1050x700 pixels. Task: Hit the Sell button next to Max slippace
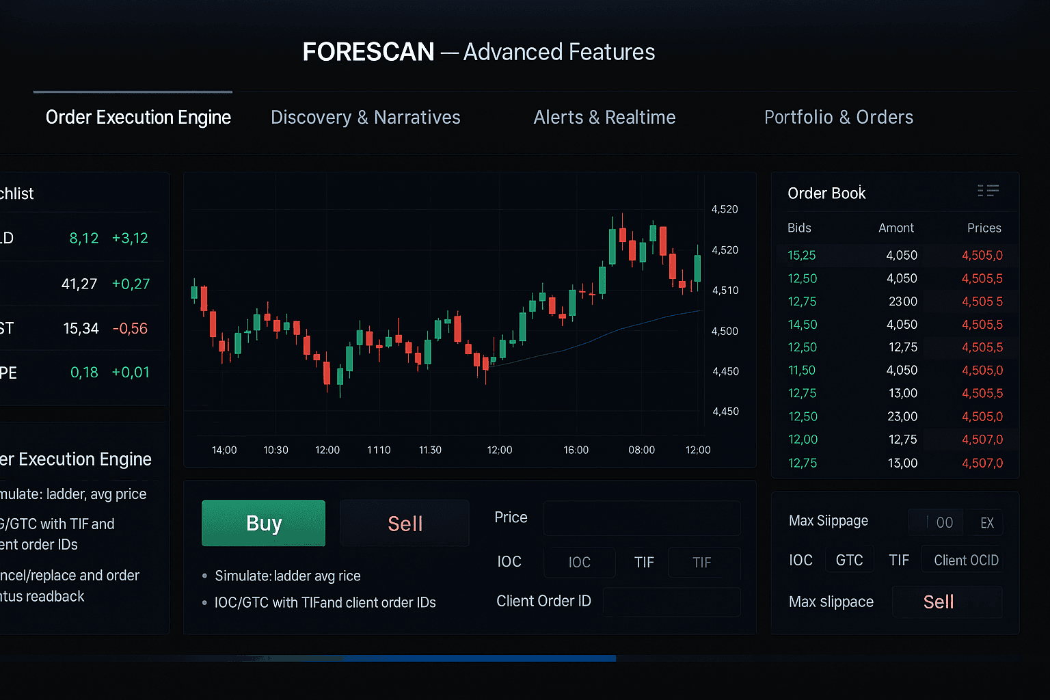pyautogui.click(x=947, y=602)
